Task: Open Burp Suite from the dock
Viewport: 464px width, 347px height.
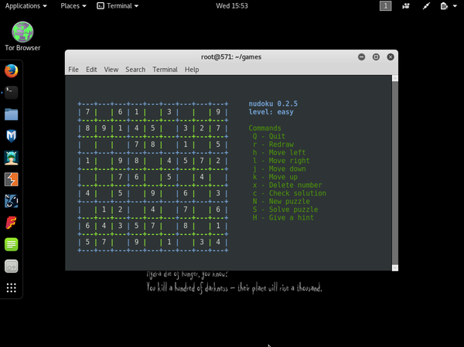Action: 11,180
